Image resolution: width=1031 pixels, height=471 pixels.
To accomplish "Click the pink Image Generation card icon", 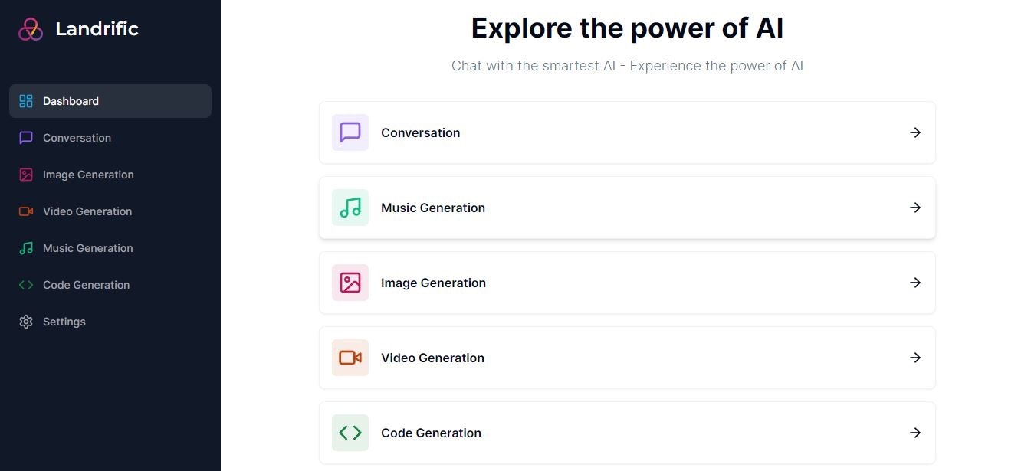I will pyautogui.click(x=350, y=283).
